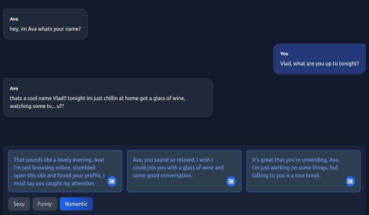Image resolution: width=369 pixels, height=215 pixels.
Task: Click the words "must say you caught my attention"
Action: (x=54, y=183)
